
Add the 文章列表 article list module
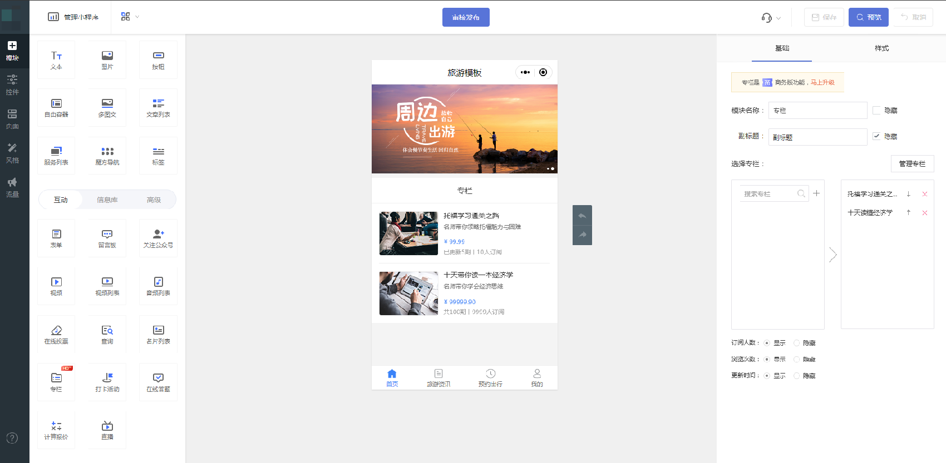click(158, 108)
